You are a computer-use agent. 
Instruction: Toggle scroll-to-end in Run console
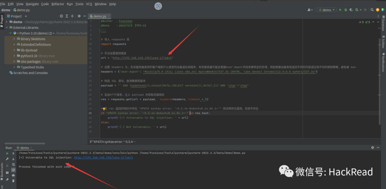pos(13,170)
